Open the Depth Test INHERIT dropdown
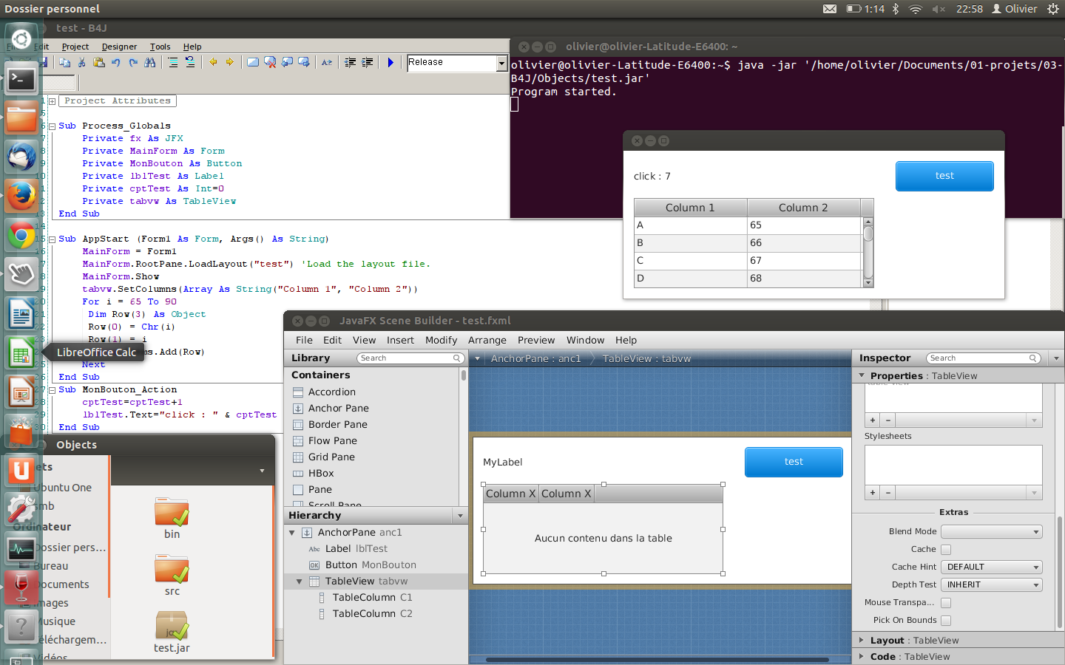Viewport: 1065px width, 665px height. tap(991, 585)
